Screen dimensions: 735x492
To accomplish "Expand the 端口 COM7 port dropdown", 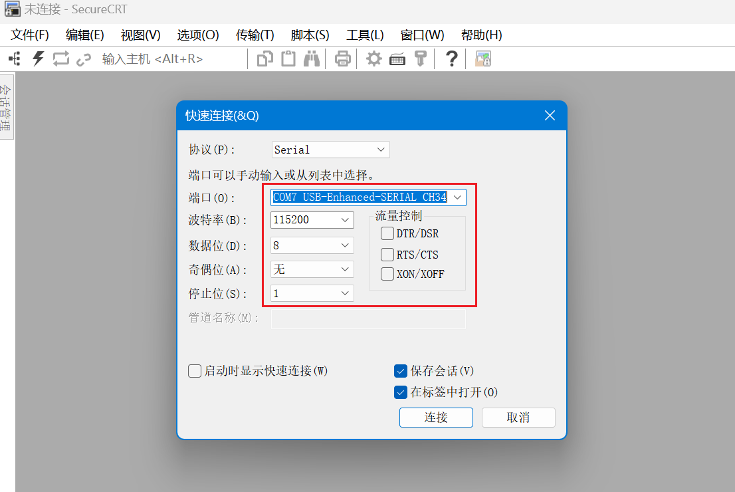I will tap(457, 197).
